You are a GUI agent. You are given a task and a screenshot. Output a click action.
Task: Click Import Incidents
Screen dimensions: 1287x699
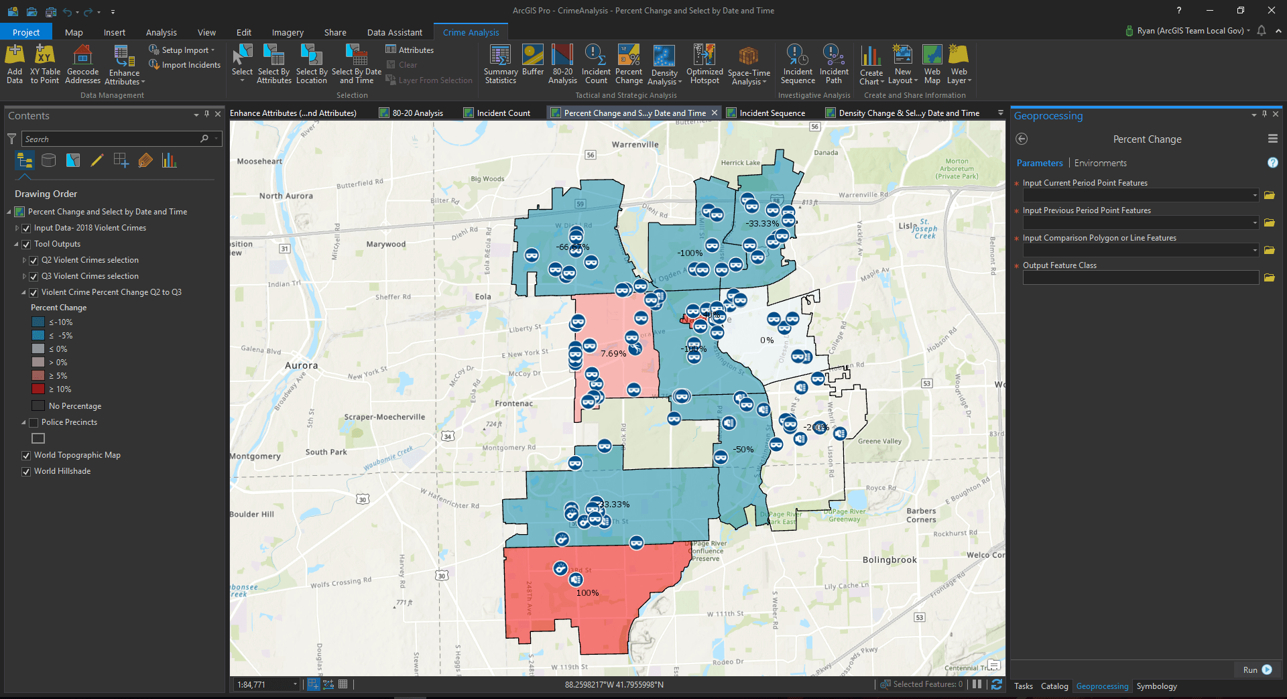184,65
